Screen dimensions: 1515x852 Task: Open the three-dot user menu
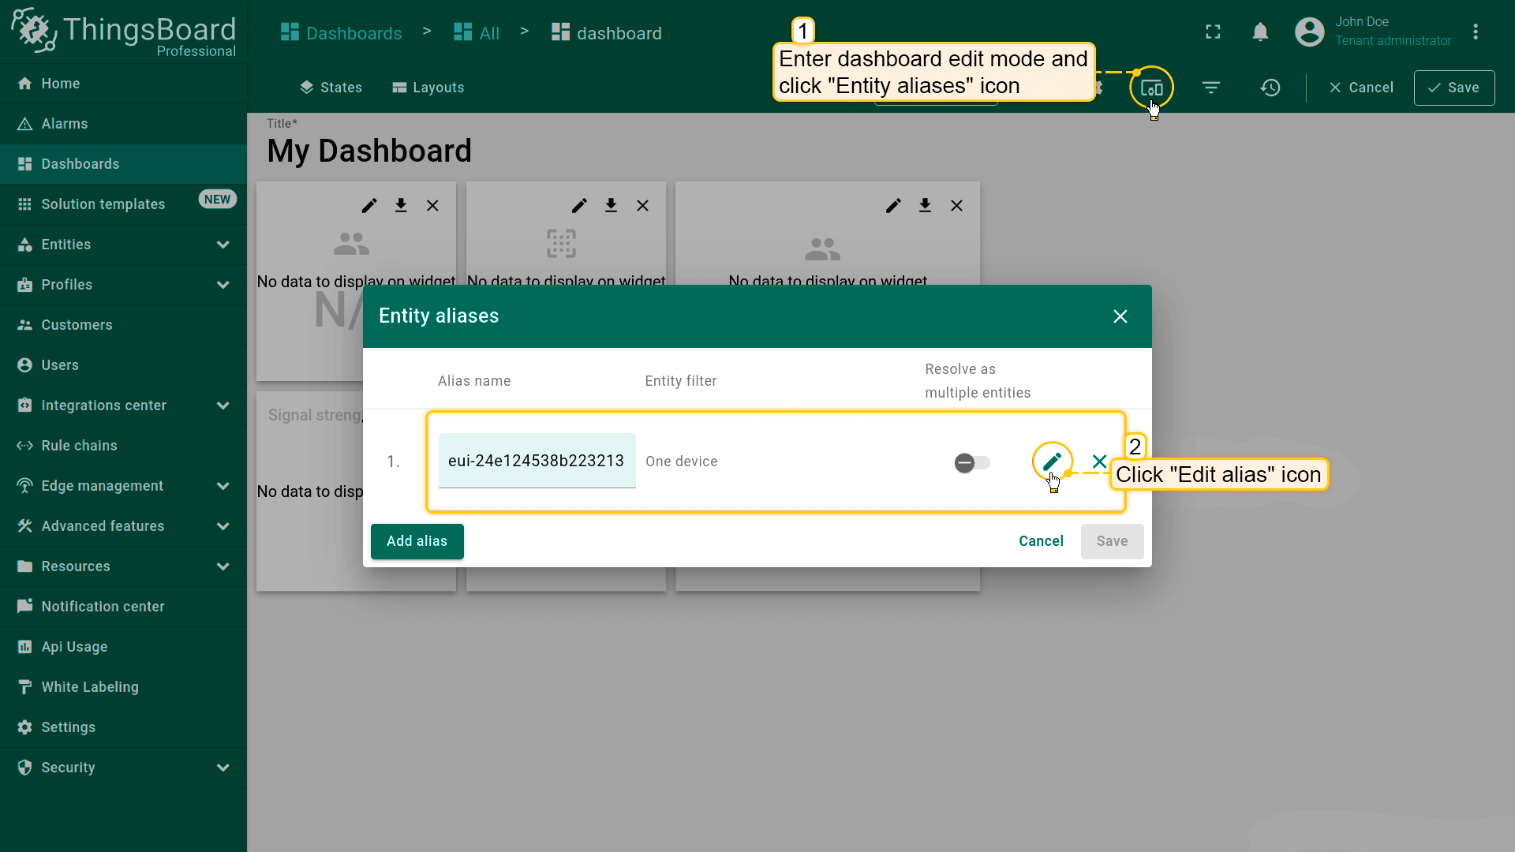(1476, 32)
